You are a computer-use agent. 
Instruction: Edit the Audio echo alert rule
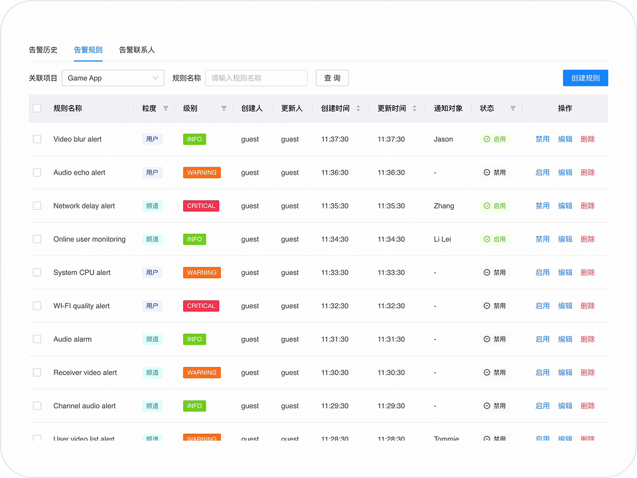(565, 173)
